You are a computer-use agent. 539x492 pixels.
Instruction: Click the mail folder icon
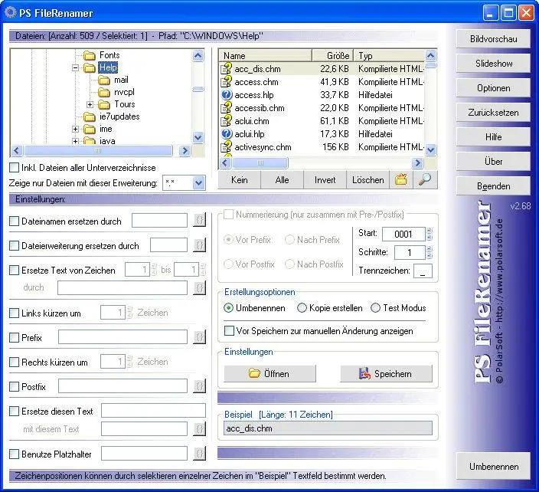(104, 80)
